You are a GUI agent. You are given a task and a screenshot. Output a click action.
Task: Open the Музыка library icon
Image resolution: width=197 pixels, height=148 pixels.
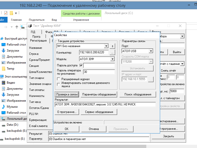pyautogui.click(x=4, y=107)
